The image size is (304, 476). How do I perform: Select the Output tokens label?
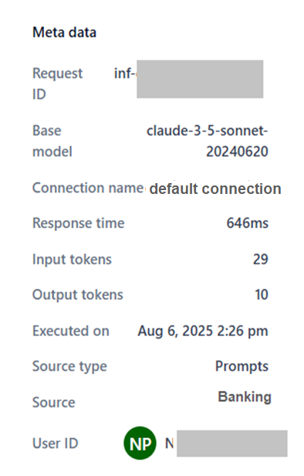(78, 295)
